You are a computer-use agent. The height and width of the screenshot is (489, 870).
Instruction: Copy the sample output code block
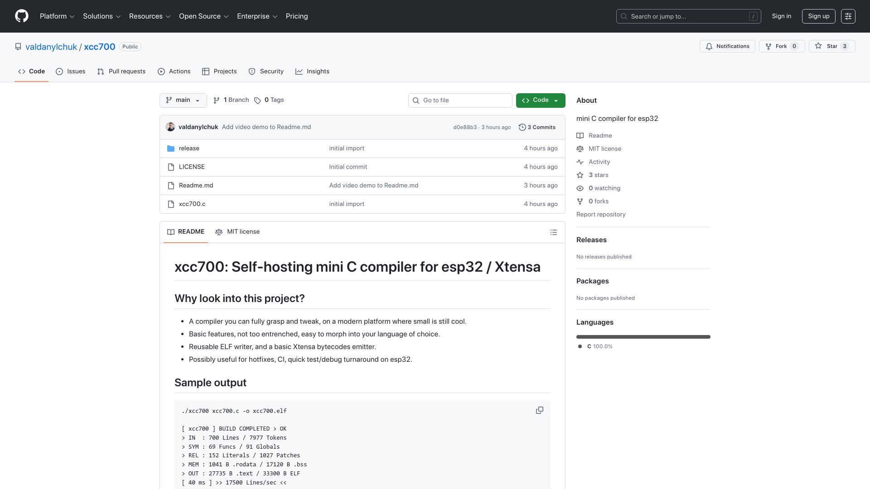coord(539,410)
